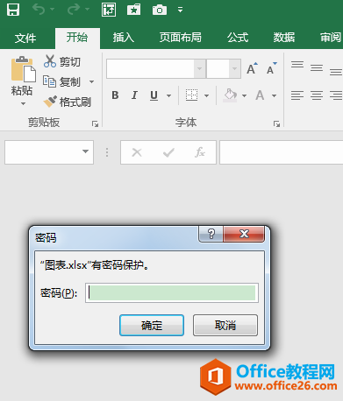Image resolution: width=343 pixels, height=401 pixels.
Task: Click the Camera icon in quick access toolbar
Action: click(x=160, y=10)
